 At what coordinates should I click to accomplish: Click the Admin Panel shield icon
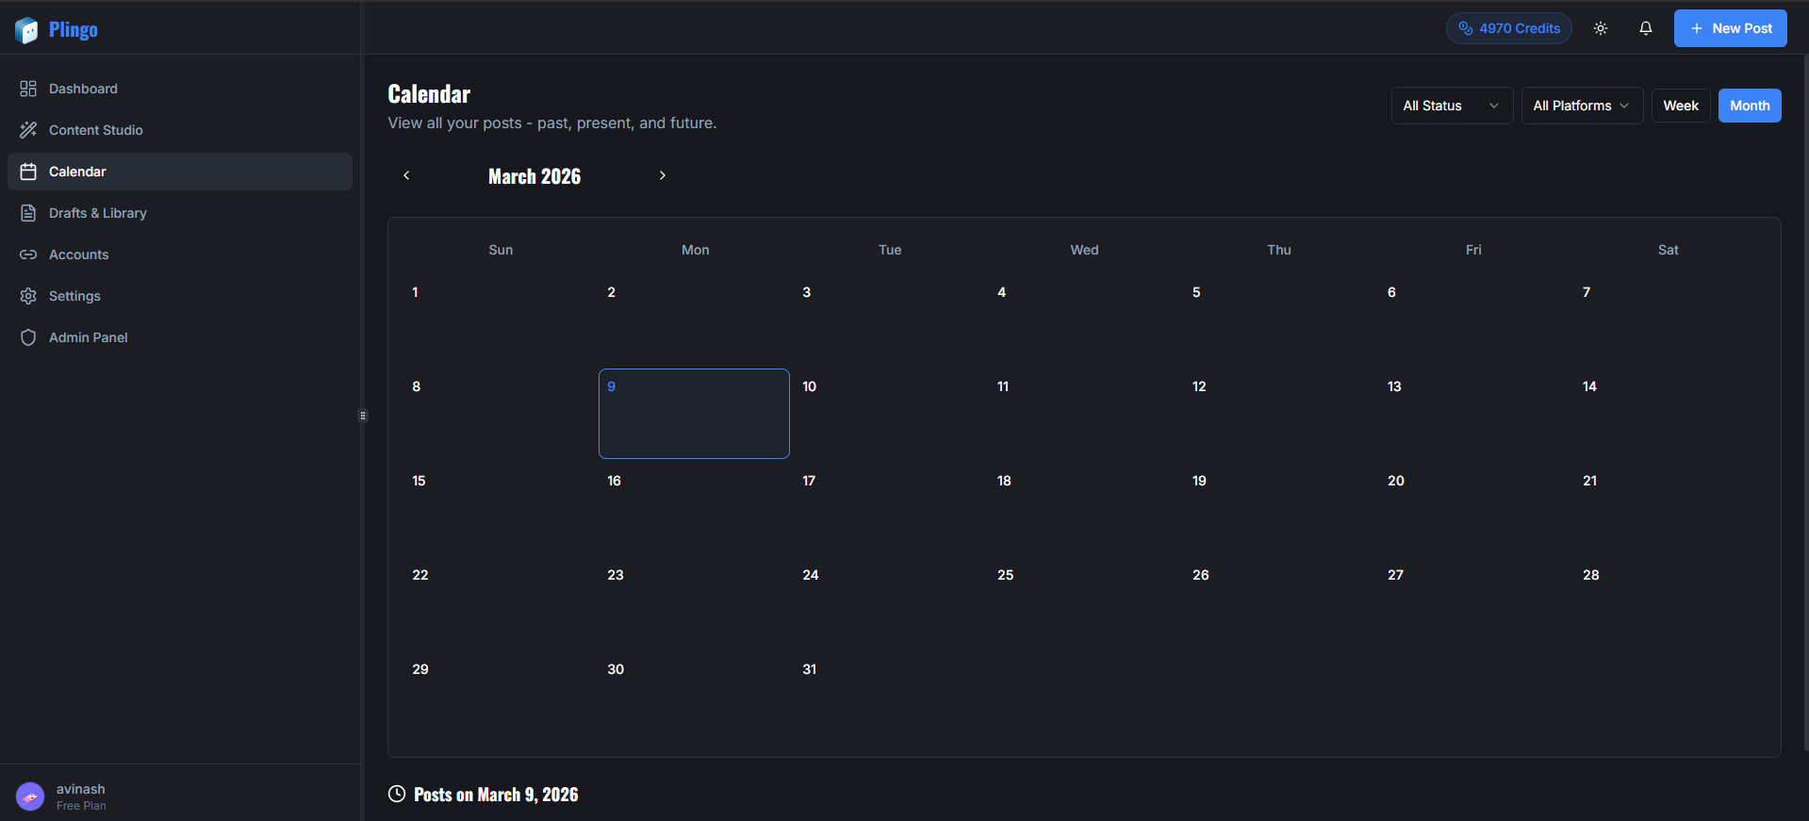click(x=28, y=337)
